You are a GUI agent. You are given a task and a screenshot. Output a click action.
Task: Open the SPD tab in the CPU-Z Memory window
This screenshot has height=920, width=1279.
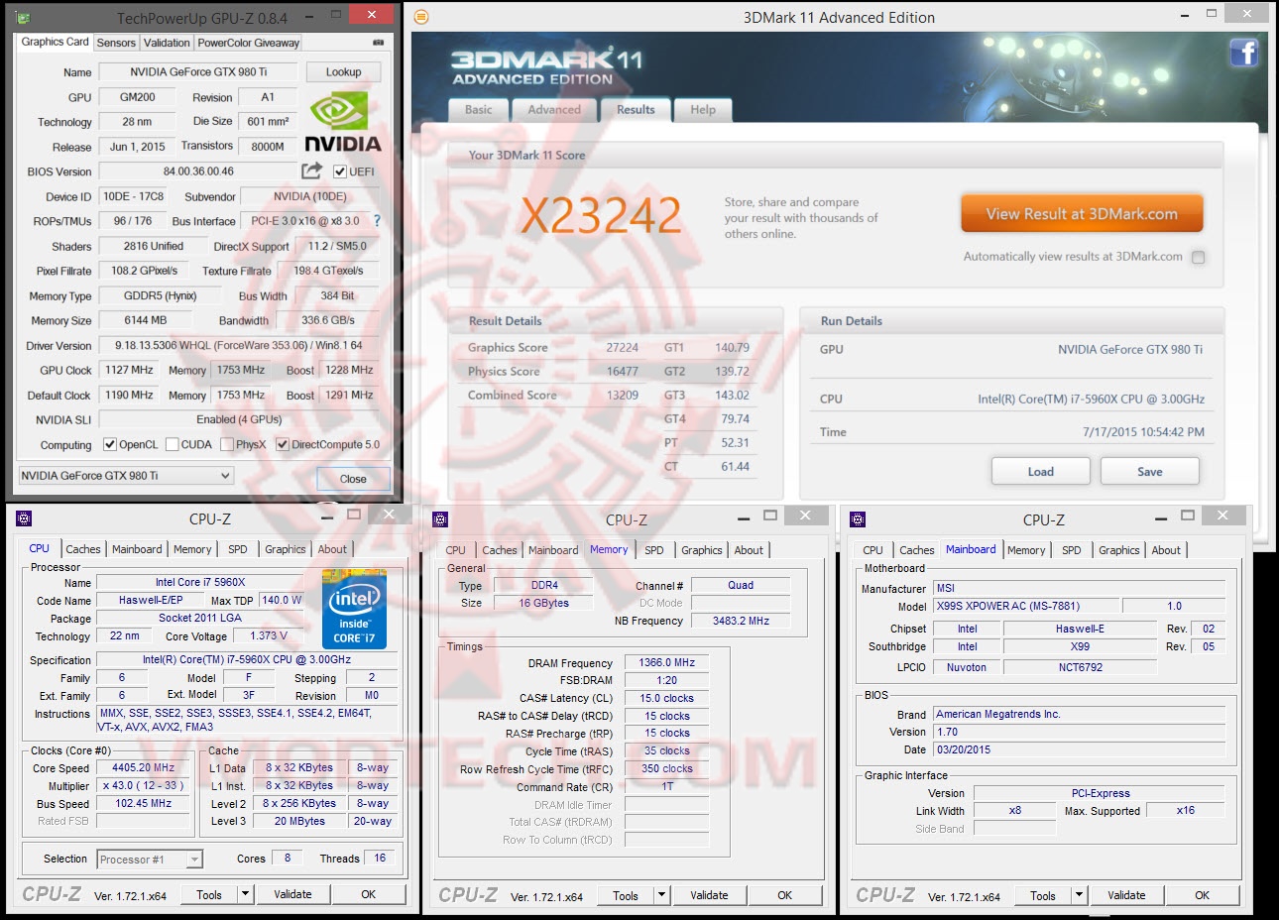[654, 550]
